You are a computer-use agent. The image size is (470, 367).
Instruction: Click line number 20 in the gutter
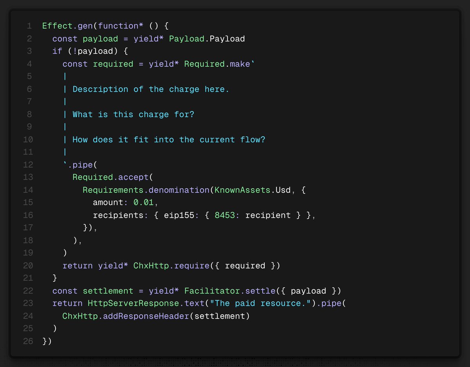27,265
